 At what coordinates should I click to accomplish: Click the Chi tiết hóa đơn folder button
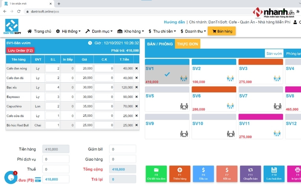coord(156,173)
